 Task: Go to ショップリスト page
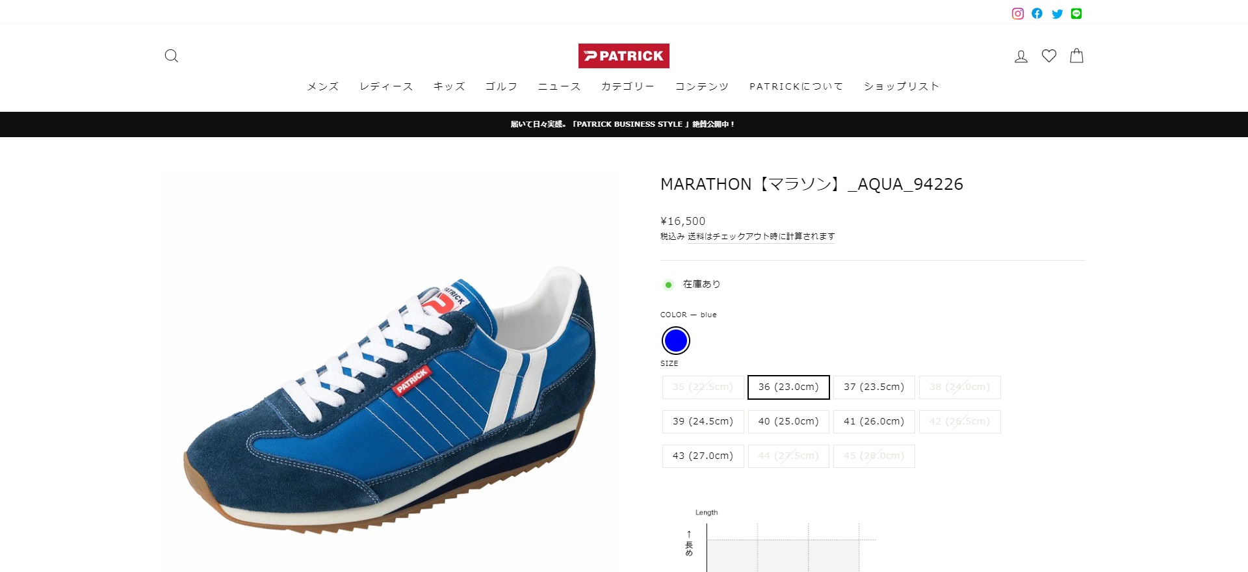902,86
